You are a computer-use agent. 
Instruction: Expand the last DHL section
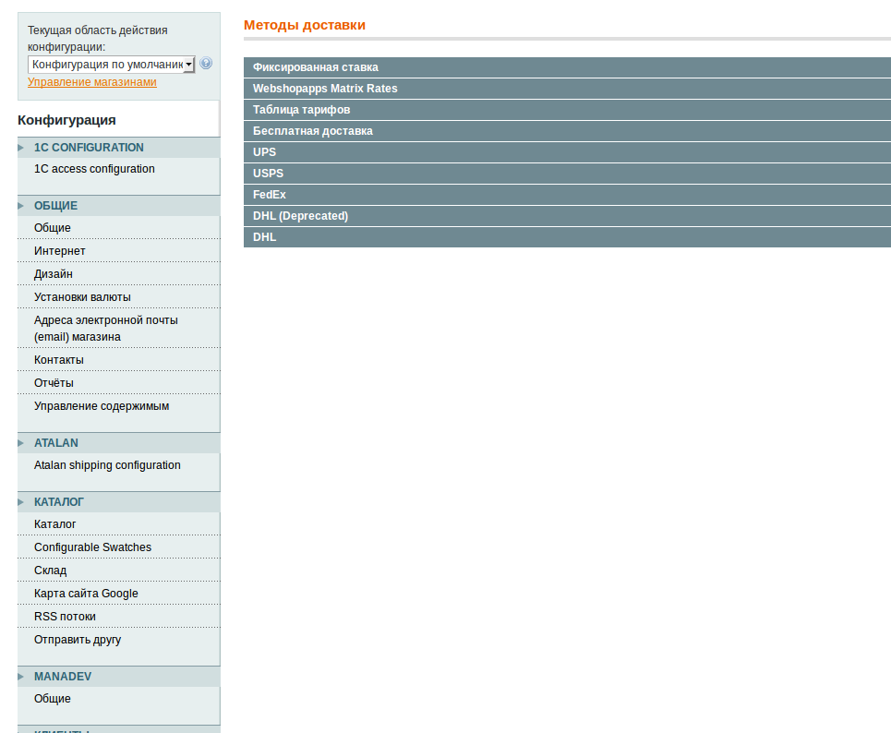coord(567,237)
